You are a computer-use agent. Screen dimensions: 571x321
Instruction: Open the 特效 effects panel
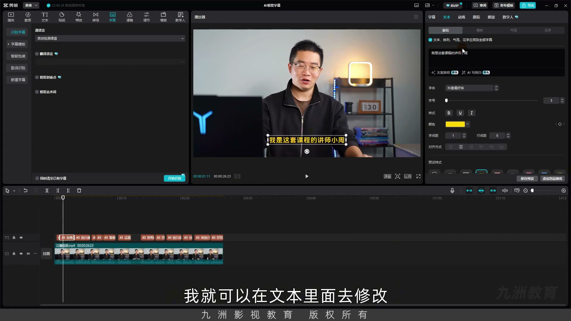79,17
